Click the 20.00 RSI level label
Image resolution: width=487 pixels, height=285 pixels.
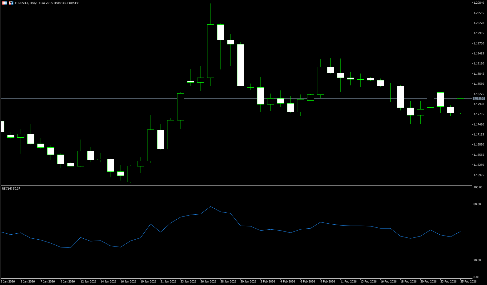[x=477, y=260]
